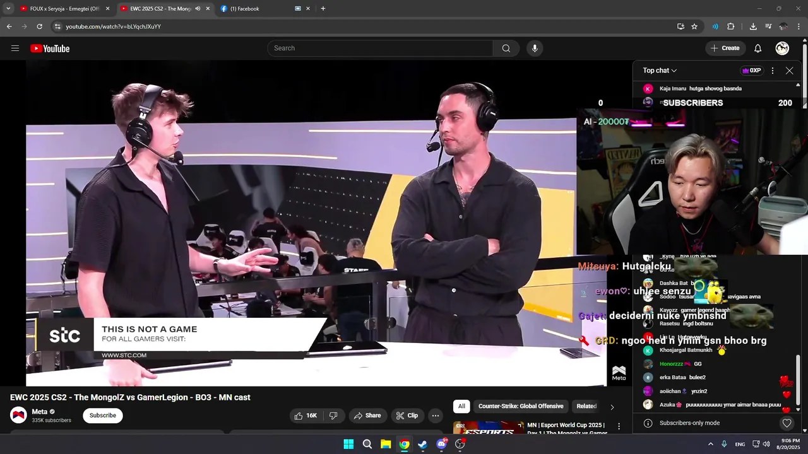Click ENG language indicator in tray
808x454 pixels.
[740, 444]
